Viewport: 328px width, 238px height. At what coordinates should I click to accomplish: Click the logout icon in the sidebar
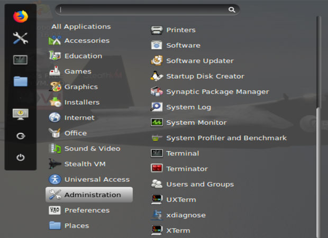coord(21,136)
